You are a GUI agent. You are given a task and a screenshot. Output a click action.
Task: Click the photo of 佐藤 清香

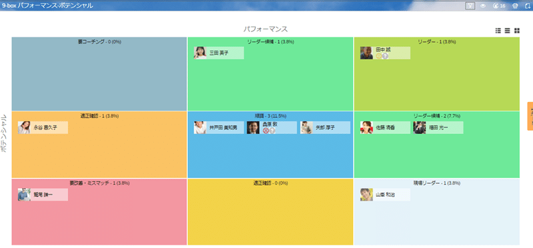point(366,127)
